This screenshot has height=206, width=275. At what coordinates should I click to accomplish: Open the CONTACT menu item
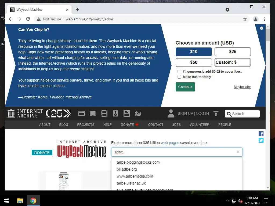[x=155, y=124]
